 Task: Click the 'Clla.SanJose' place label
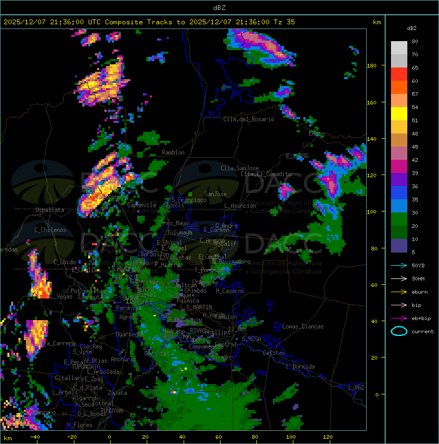coord(240,168)
